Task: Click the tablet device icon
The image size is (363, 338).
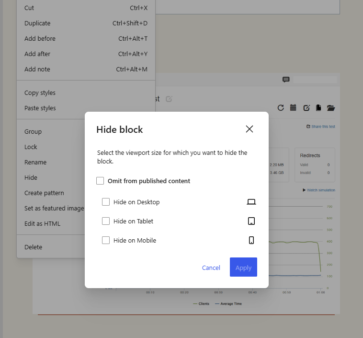Action: click(251, 221)
